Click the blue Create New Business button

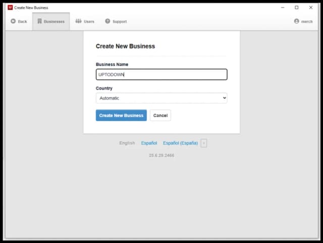121,115
